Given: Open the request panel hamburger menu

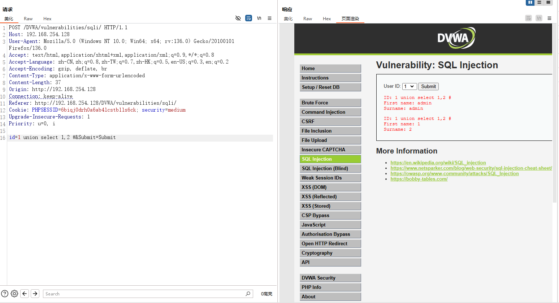Looking at the screenshot, I should coord(269,18).
